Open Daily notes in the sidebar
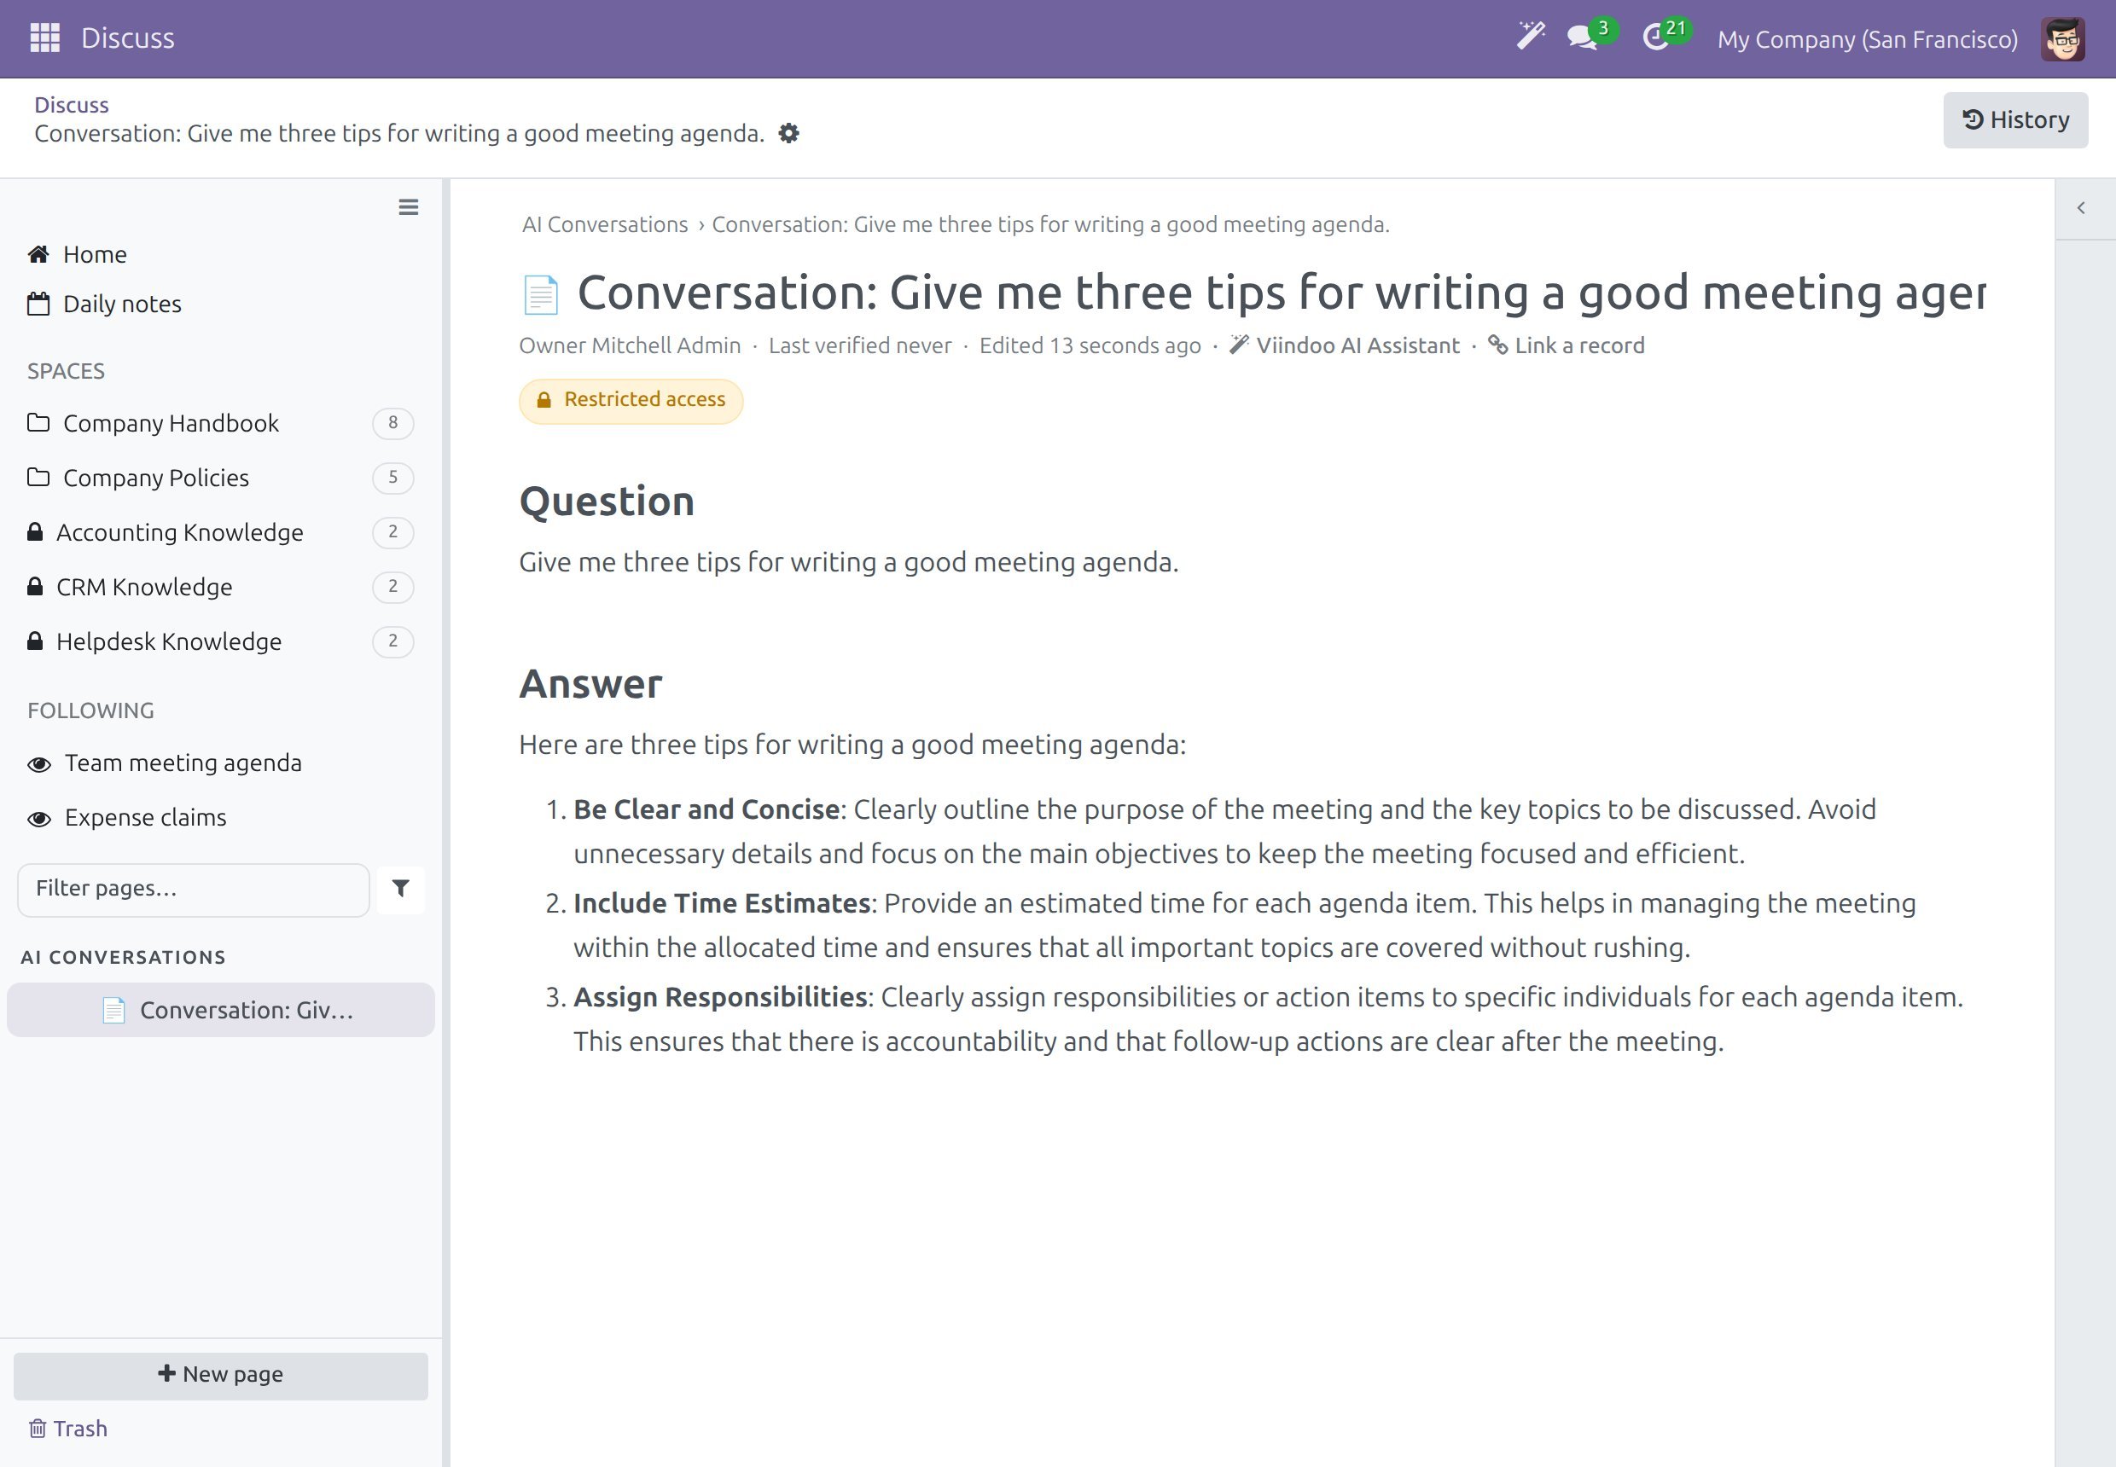The height and width of the screenshot is (1467, 2116). (105, 304)
